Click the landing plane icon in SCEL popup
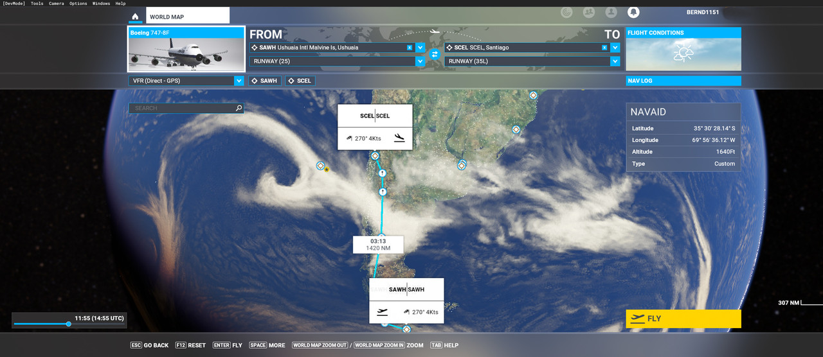This screenshot has width=823, height=357. (399, 137)
